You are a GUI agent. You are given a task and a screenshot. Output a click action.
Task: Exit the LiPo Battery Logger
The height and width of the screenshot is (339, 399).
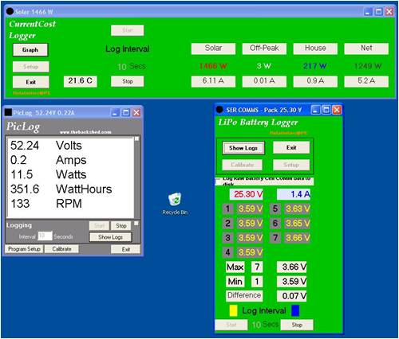291,148
